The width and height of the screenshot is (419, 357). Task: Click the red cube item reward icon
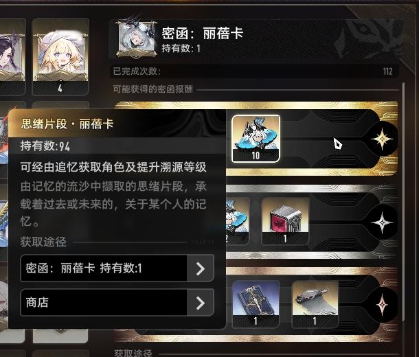(285, 221)
